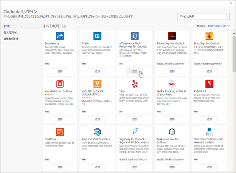Click the vertical scrollbar thumb
This screenshot has height=173, width=236.
point(234,54)
